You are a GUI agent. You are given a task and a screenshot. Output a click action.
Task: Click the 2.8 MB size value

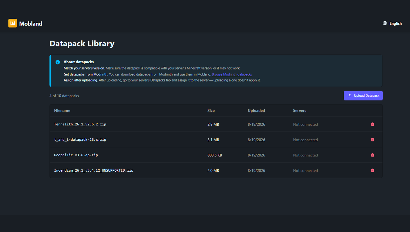pos(213,125)
